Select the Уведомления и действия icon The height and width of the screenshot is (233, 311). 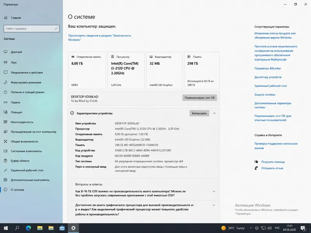pos(5,72)
